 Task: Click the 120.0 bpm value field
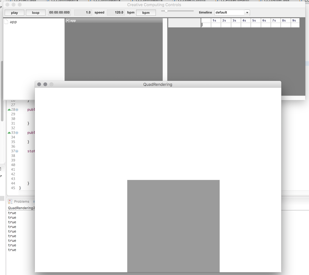tap(116, 13)
